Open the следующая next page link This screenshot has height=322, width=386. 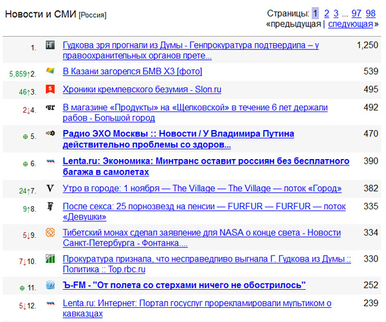tap(350, 24)
